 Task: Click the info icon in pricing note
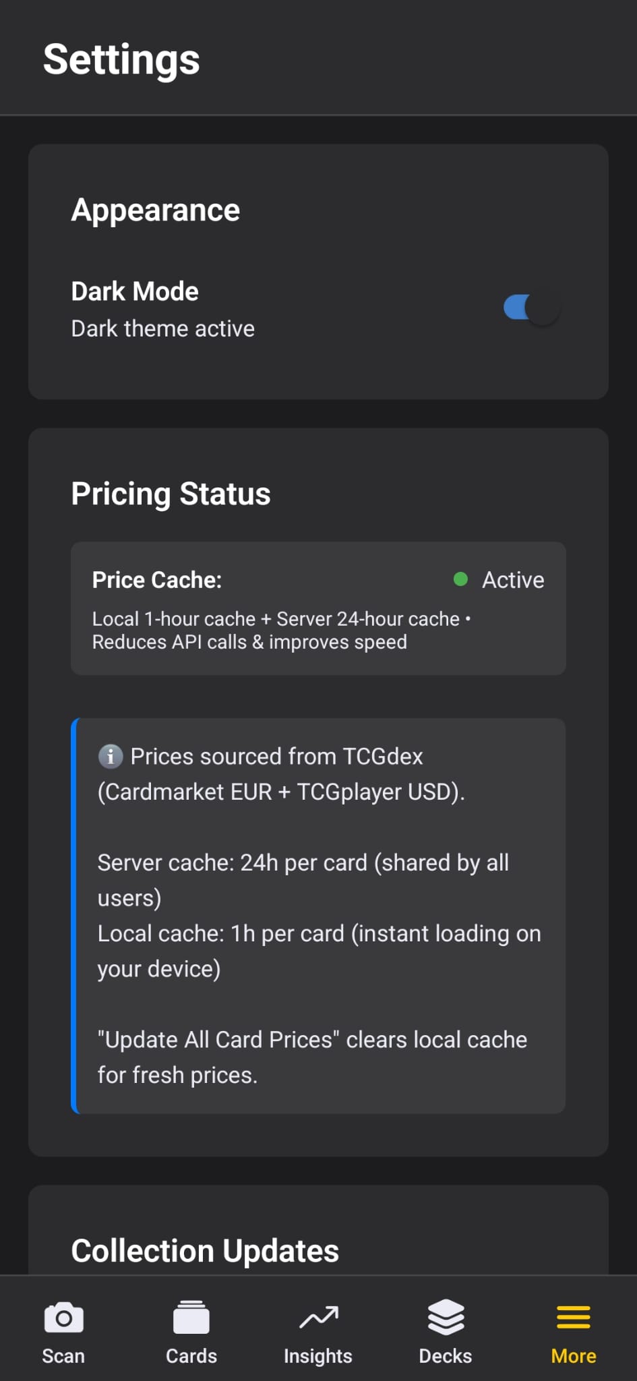tap(111, 757)
